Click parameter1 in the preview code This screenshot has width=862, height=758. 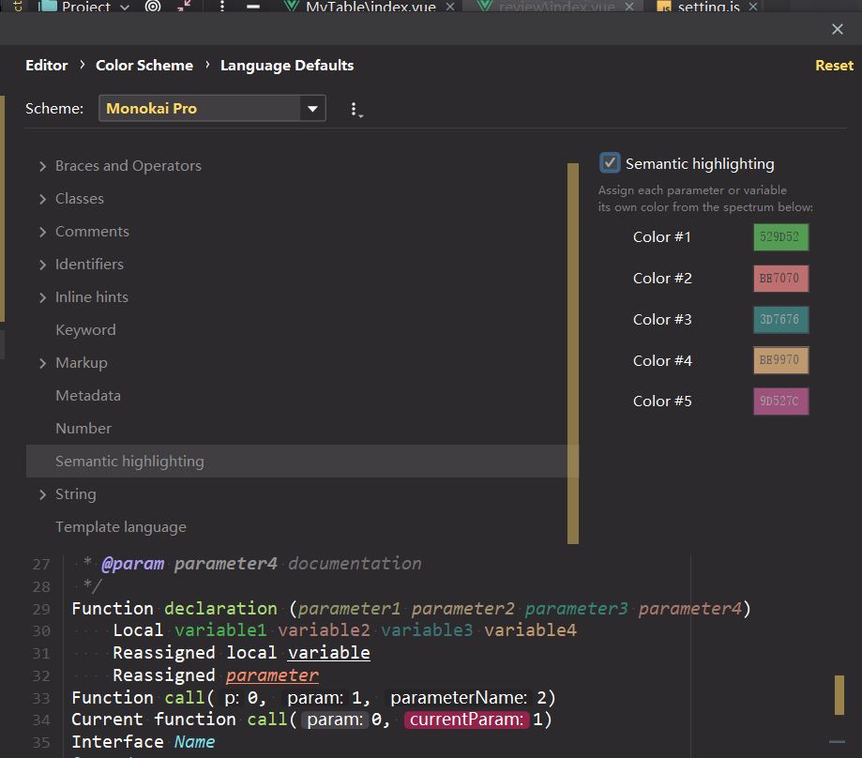point(349,609)
